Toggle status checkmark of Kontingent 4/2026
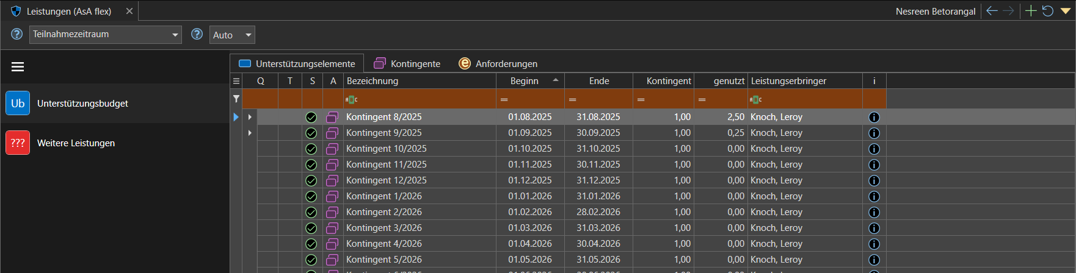The height and width of the screenshot is (273, 1076). point(311,244)
